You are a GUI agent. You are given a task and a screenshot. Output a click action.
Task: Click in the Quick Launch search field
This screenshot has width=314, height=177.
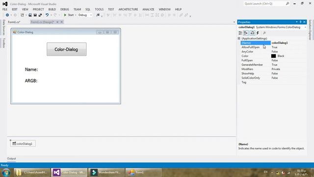tap(264, 3)
